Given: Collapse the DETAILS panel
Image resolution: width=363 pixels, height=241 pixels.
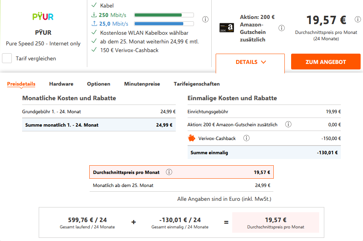Looking at the screenshot, I should pos(250,62).
